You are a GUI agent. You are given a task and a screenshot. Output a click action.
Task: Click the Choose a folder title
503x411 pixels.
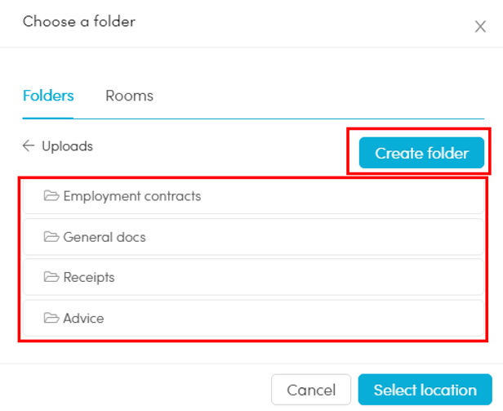coord(79,22)
